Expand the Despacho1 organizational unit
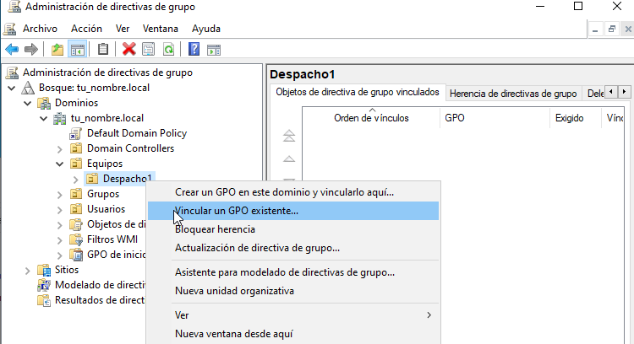 [75, 179]
